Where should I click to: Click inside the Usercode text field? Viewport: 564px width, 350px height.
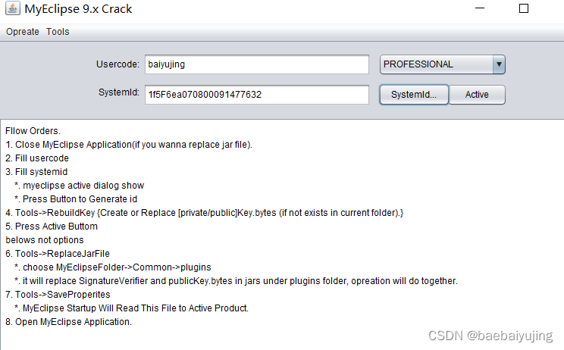(x=256, y=64)
